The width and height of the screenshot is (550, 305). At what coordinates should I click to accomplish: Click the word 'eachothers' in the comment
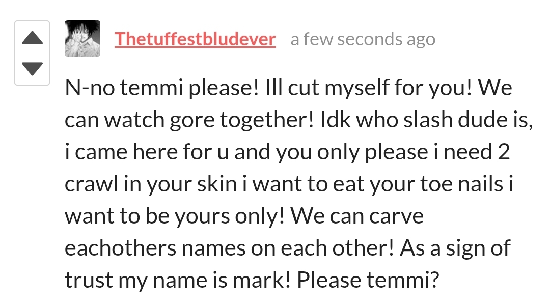[x=120, y=248]
